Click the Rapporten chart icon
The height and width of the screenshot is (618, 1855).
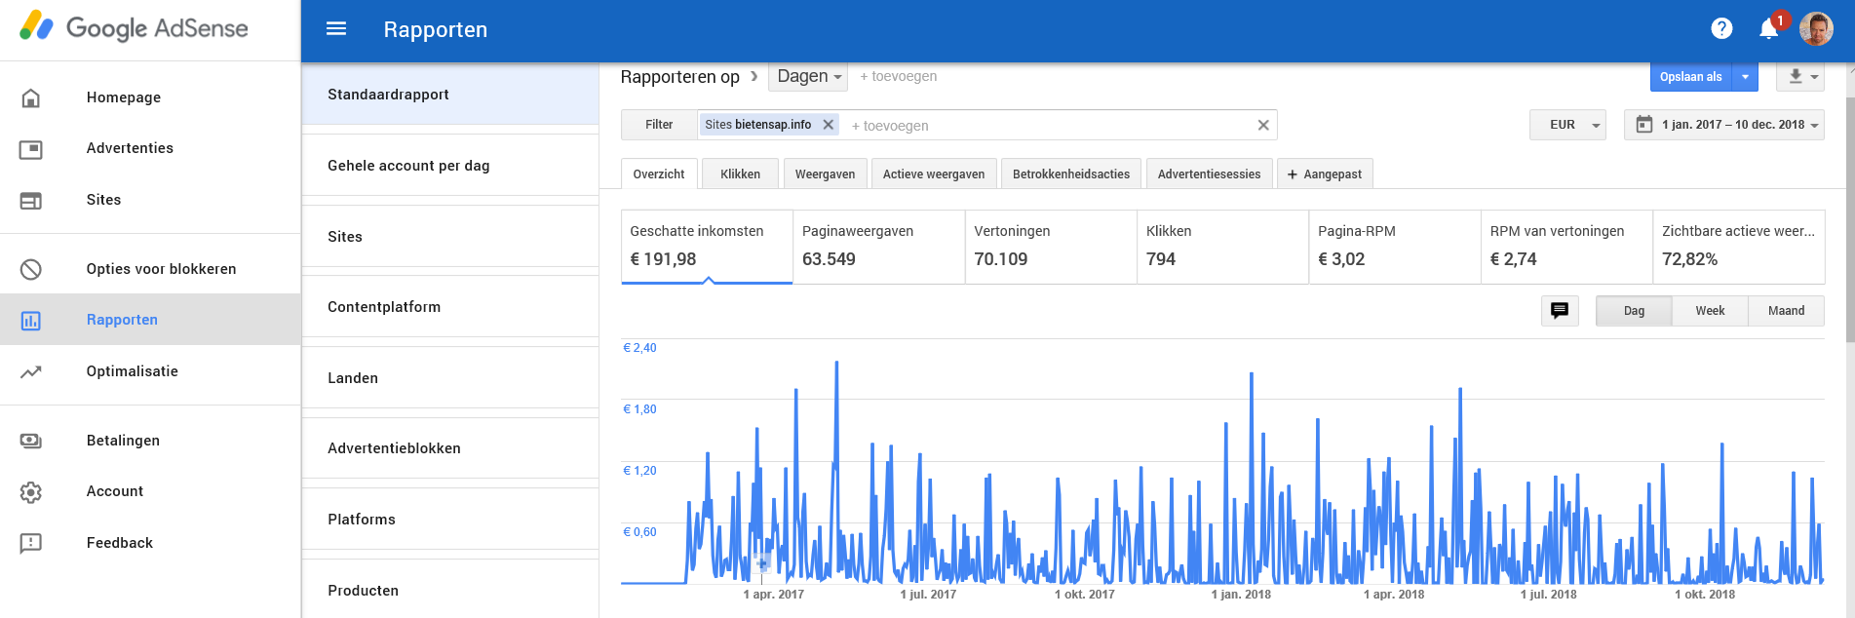31,320
